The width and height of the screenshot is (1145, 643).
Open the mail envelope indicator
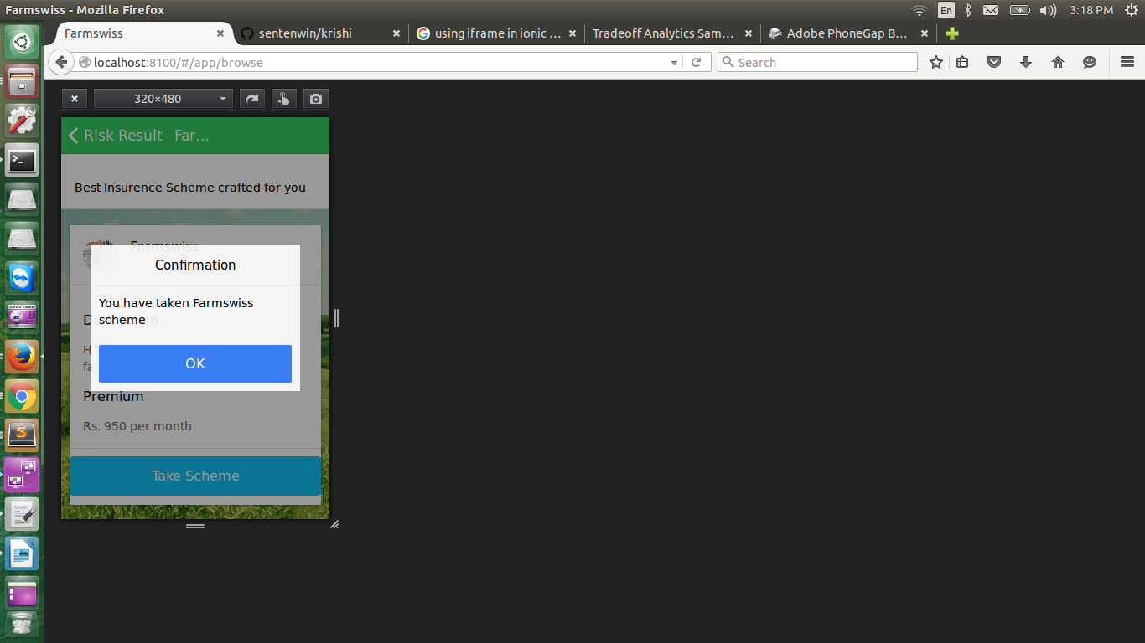[x=991, y=10]
